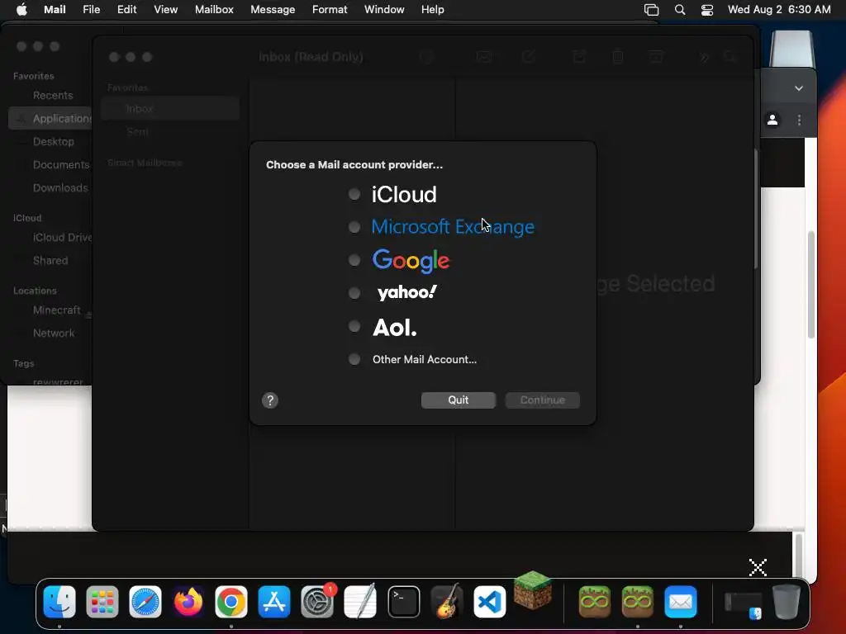Select the Aol account radio button
The width and height of the screenshot is (846, 634).
click(x=354, y=326)
